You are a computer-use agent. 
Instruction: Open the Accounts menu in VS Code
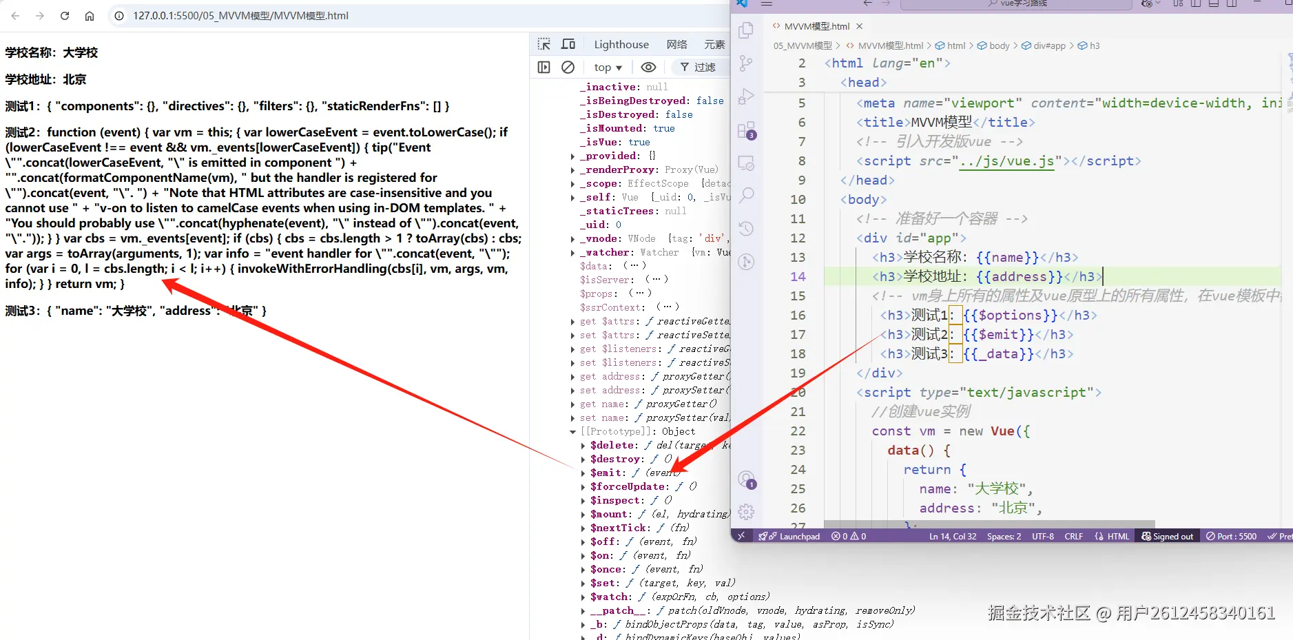(x=747, y=479)
